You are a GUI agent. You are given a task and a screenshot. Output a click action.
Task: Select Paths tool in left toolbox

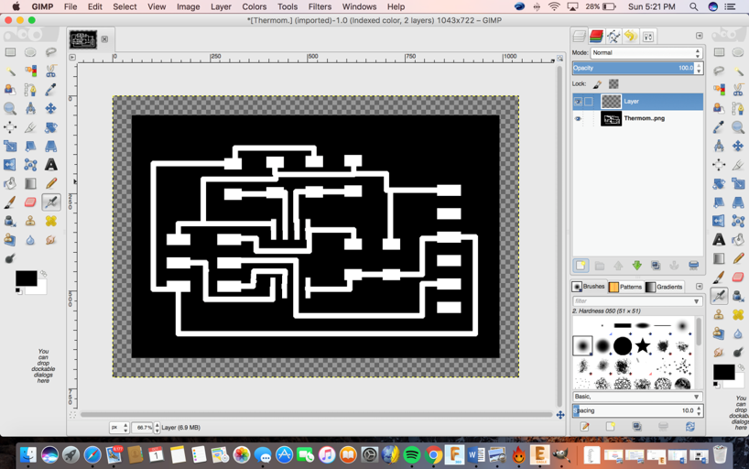30,90
